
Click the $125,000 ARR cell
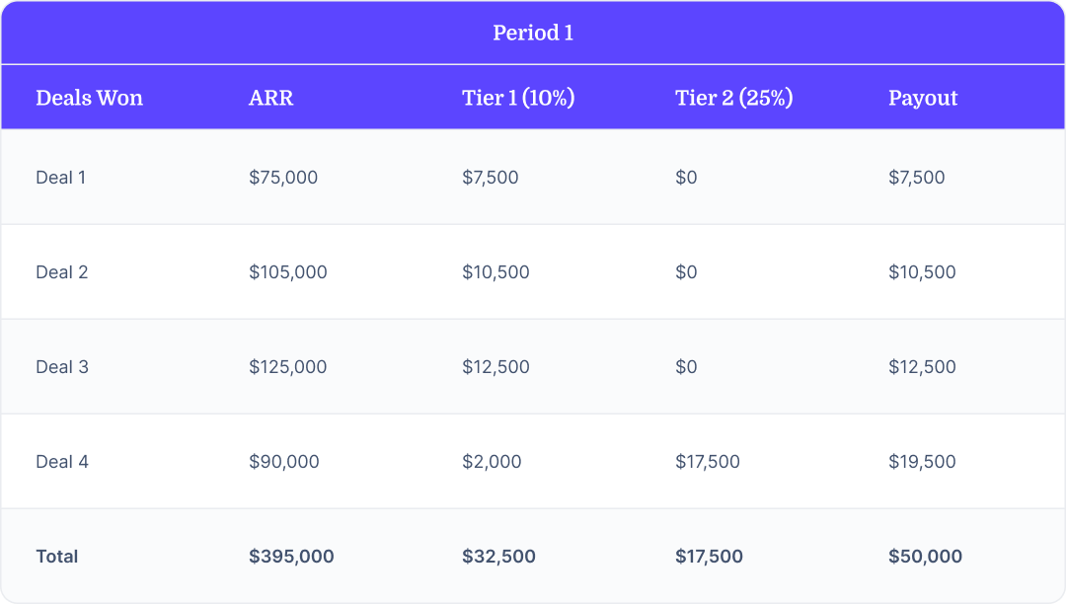pos(287,367)
